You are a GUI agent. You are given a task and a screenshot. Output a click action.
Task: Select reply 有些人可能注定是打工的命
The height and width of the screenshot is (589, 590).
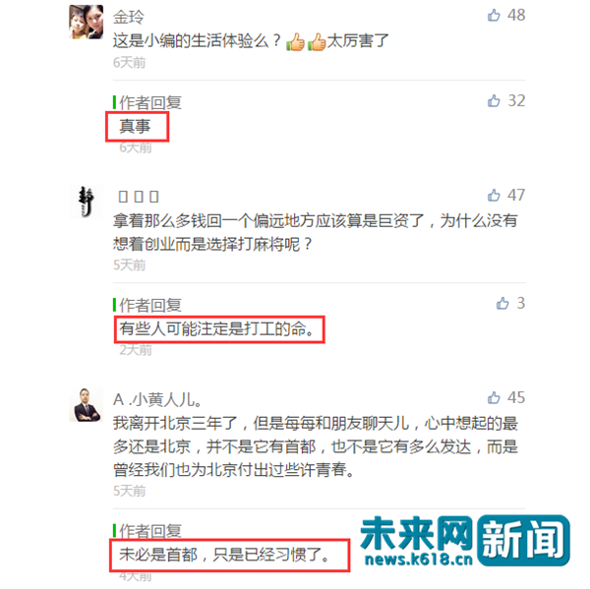[x=216, y=329]
